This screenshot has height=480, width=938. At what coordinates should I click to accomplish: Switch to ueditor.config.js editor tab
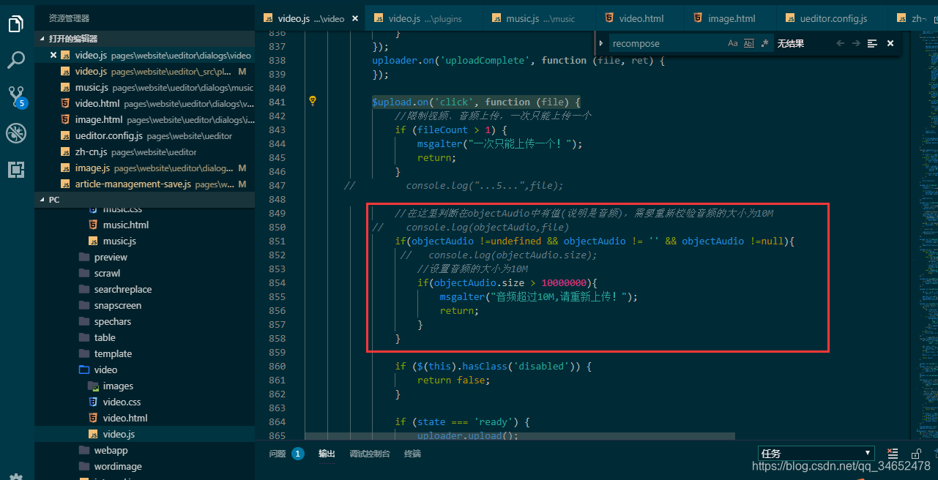833,18
